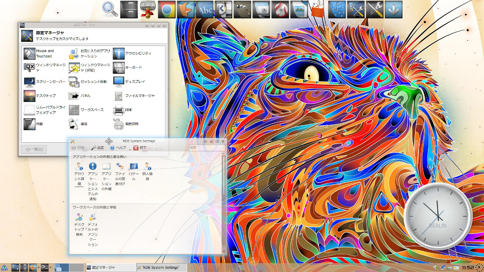Open スクリーンセーバー settings

(x=44, y=81)
